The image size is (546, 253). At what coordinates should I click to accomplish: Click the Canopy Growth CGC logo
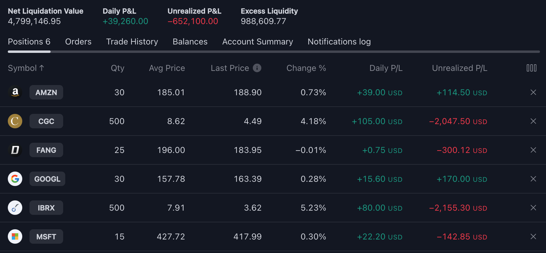tap(15, 121)
